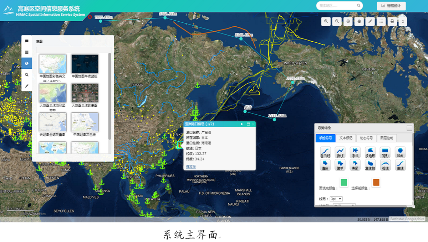The image size is (428, 242).
Task: Switch to the 文本标记 tab
Action: (x=346, y=138)
